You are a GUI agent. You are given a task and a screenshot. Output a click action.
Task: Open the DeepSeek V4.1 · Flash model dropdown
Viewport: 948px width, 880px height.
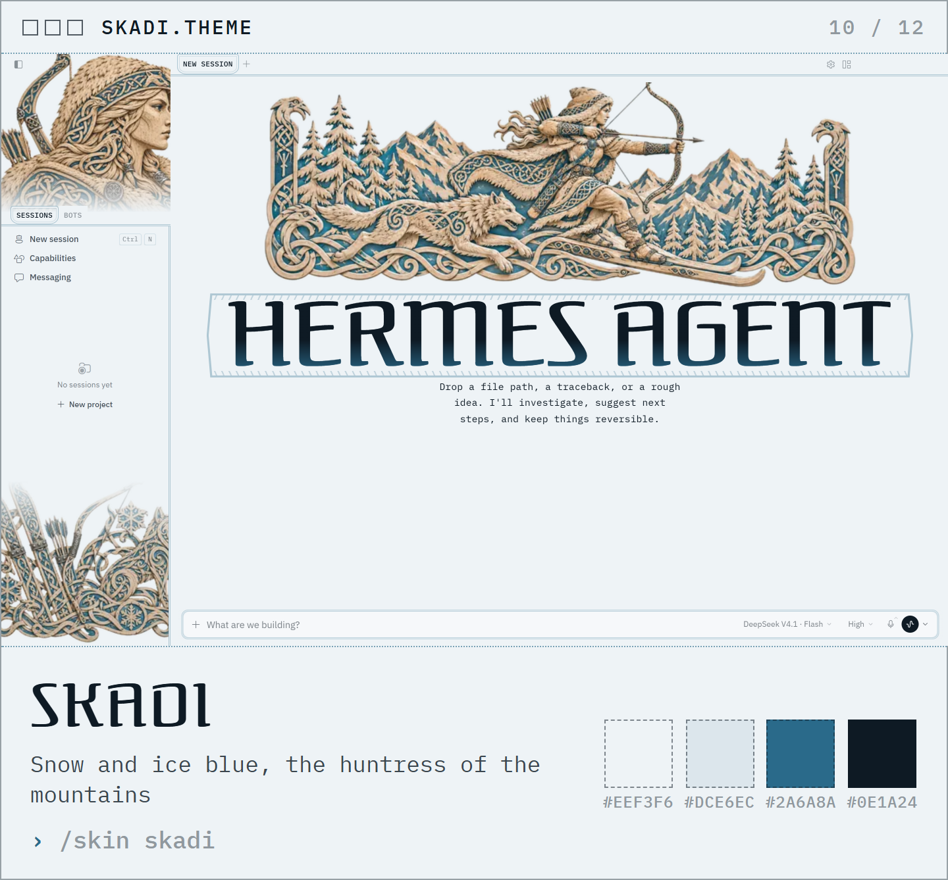point(787,624)
